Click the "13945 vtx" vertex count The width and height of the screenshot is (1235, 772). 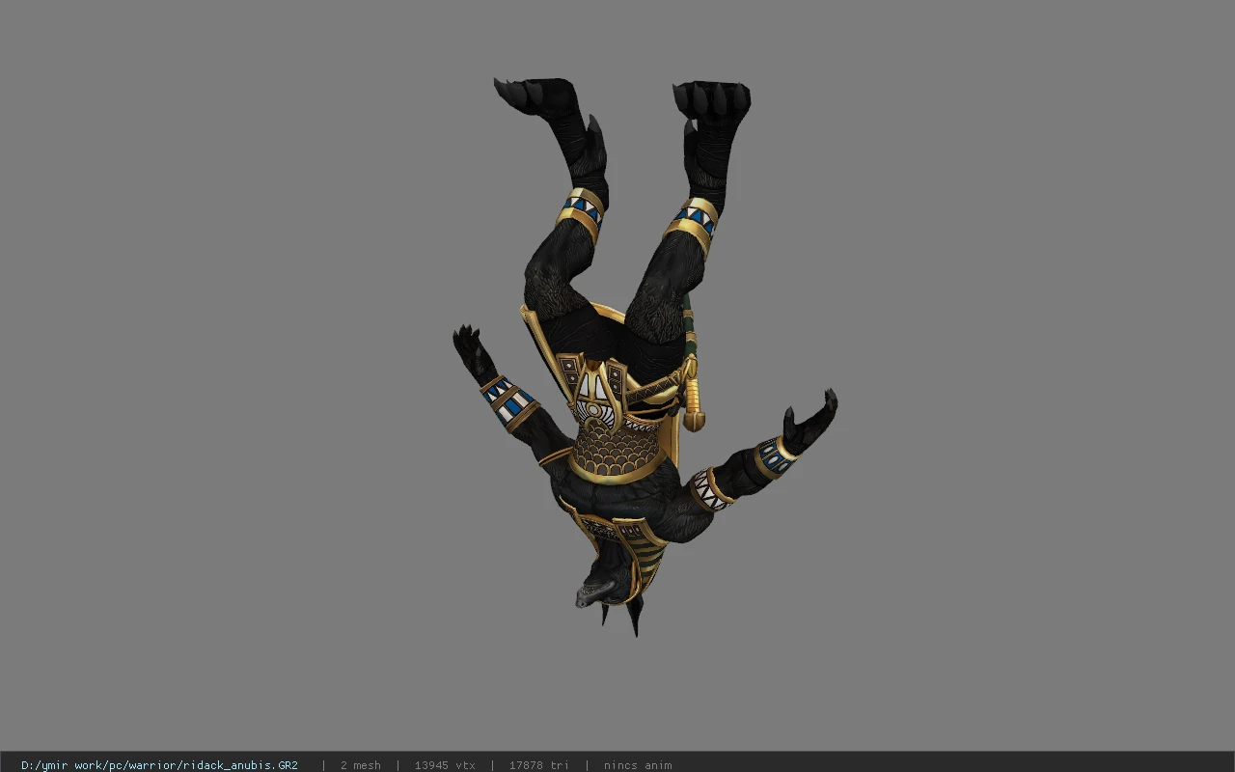[x=445, y=765]
